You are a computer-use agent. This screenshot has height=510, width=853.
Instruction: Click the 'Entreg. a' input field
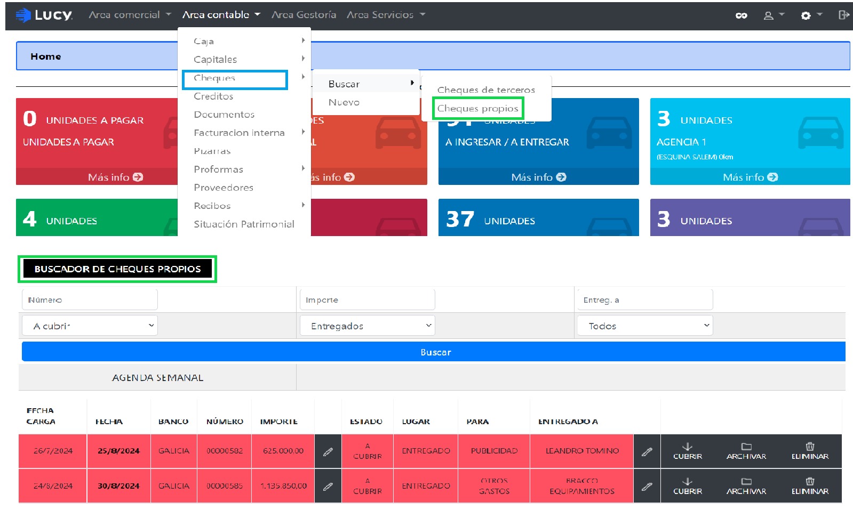[645, 300]
